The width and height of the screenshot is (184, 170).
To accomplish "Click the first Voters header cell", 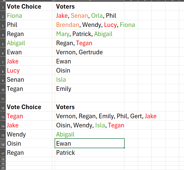I will click(90, 6).
